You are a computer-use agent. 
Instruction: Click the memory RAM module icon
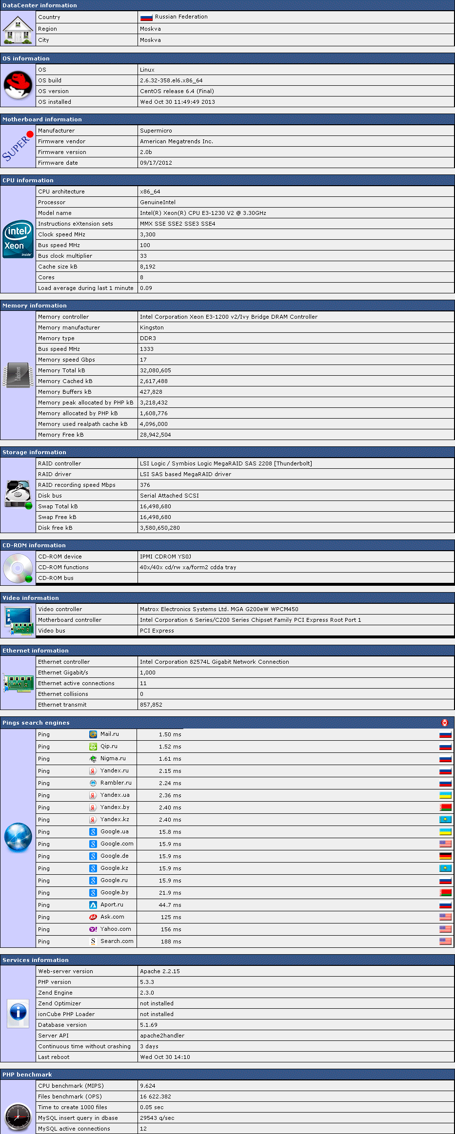point(18,375)
